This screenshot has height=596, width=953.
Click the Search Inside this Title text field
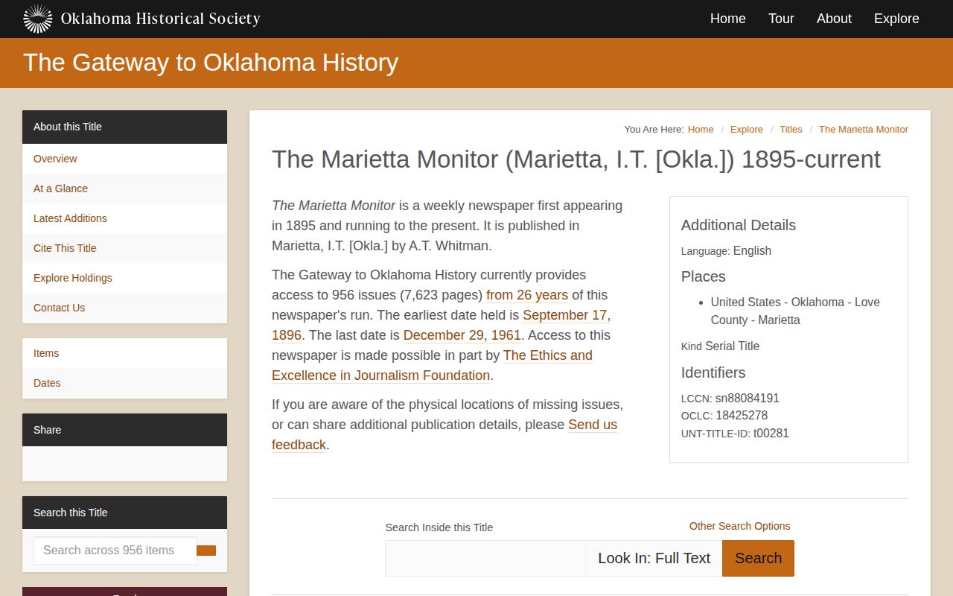[485, 559]
